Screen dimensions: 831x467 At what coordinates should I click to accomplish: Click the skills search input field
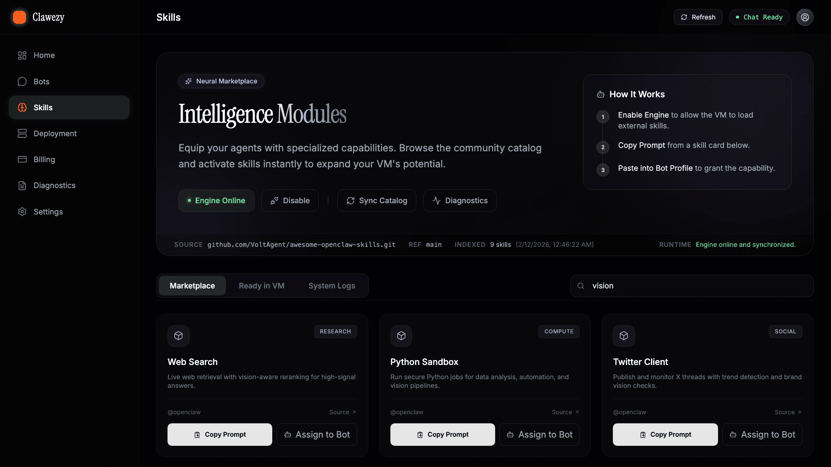click(x=697, y=286)
